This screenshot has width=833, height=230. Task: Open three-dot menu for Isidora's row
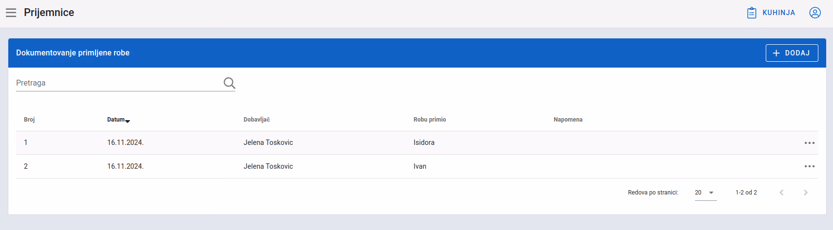[810, 143]
